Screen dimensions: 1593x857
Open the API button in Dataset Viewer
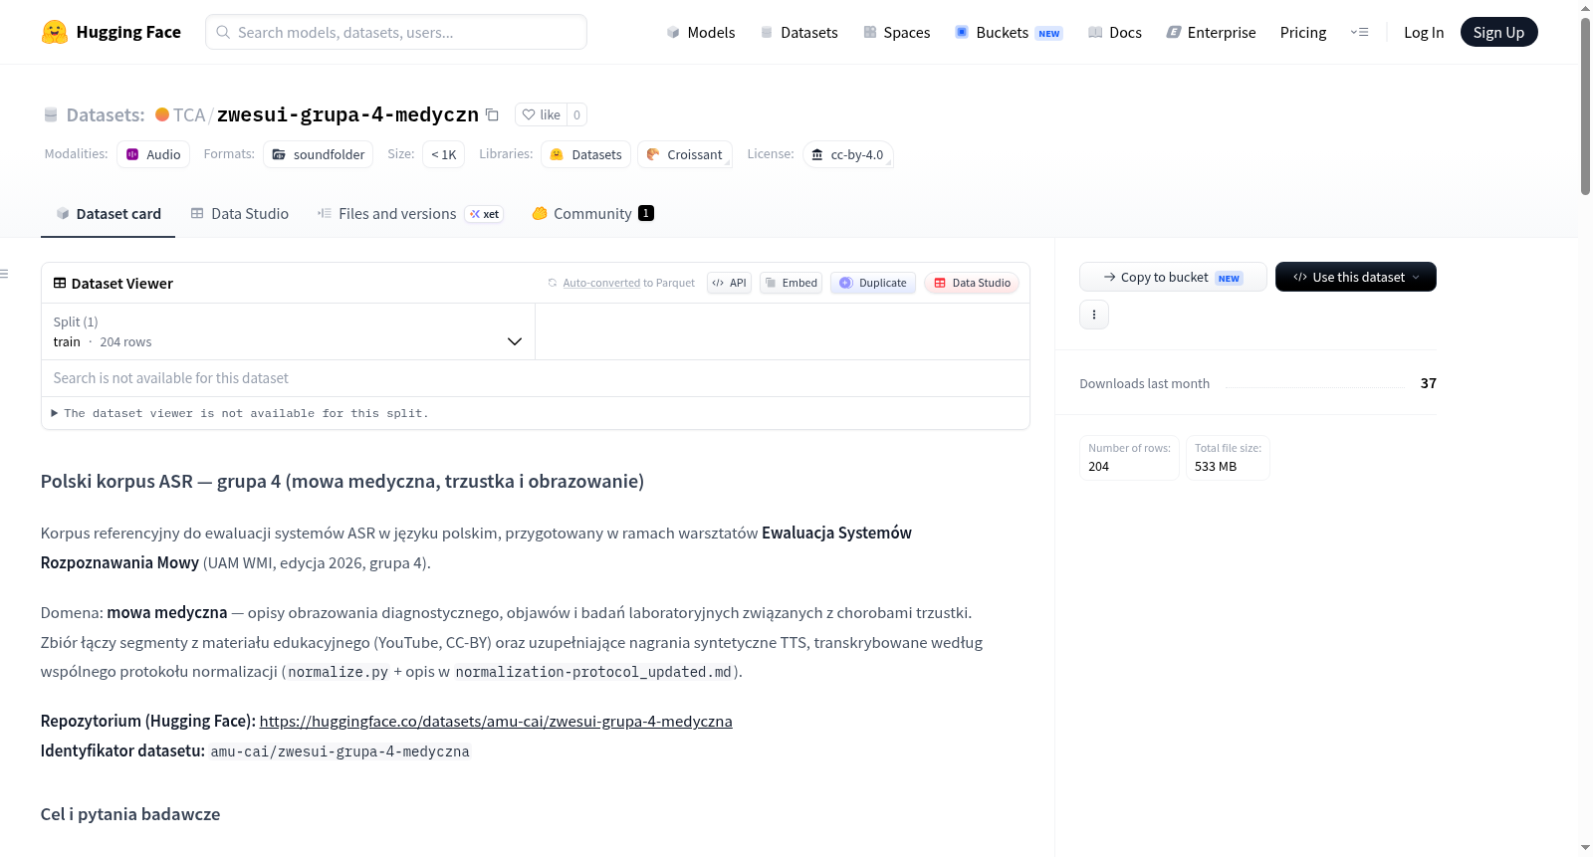click(x=729, y=283)
